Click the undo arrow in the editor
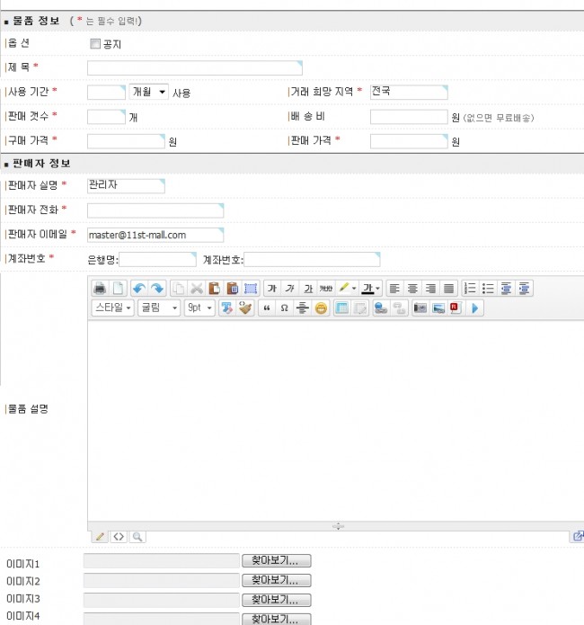 [x=138, y=288]
